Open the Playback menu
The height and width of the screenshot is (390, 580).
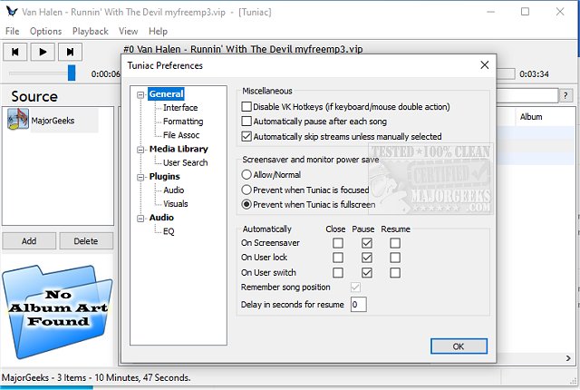click(x=91, y=31)
